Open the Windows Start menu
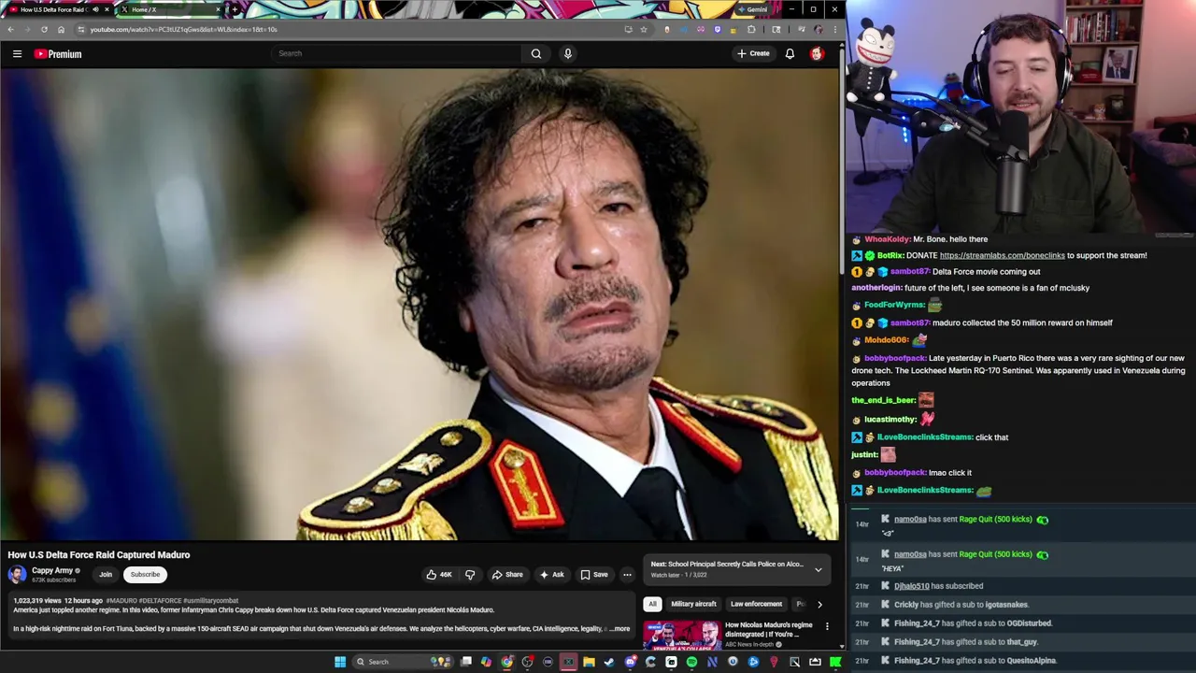 point(340,662)
